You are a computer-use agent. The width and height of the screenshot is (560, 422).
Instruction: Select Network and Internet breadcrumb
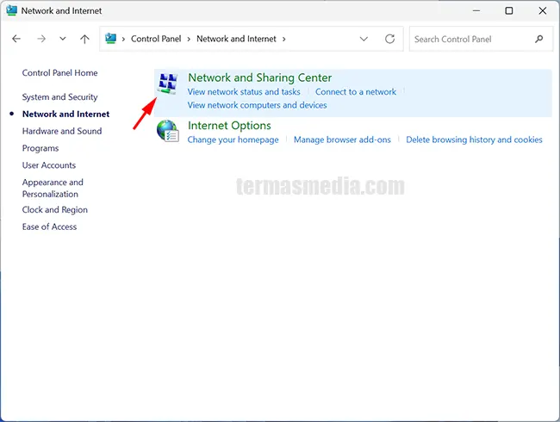click(236, 39)
